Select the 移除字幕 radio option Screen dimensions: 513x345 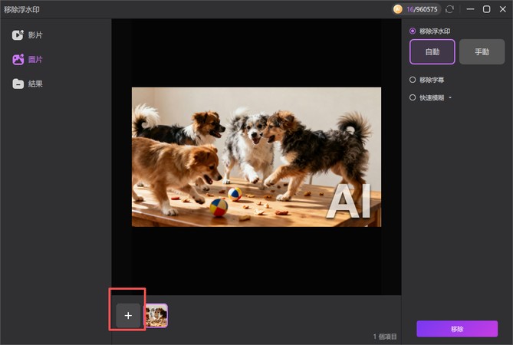coord(413,79)
